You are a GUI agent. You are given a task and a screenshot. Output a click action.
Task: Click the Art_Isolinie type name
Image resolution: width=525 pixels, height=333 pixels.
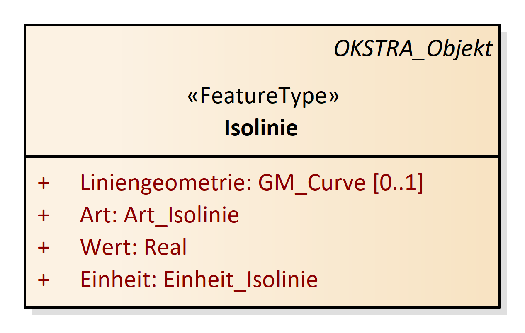tap(181, 215)
